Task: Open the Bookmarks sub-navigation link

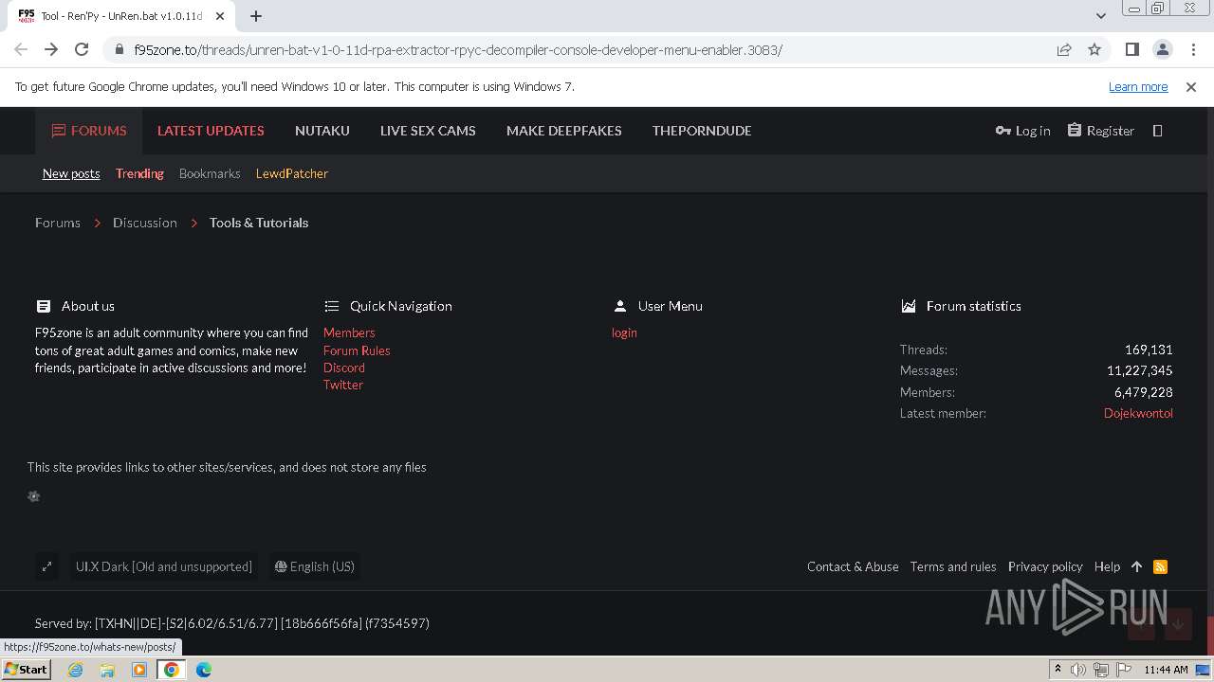Action: point(210,173)
